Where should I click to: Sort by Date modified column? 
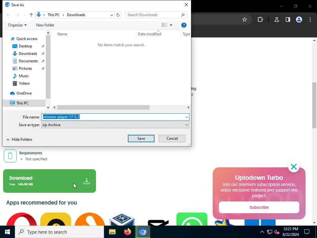pyautogui.click(x=150, y=34)
